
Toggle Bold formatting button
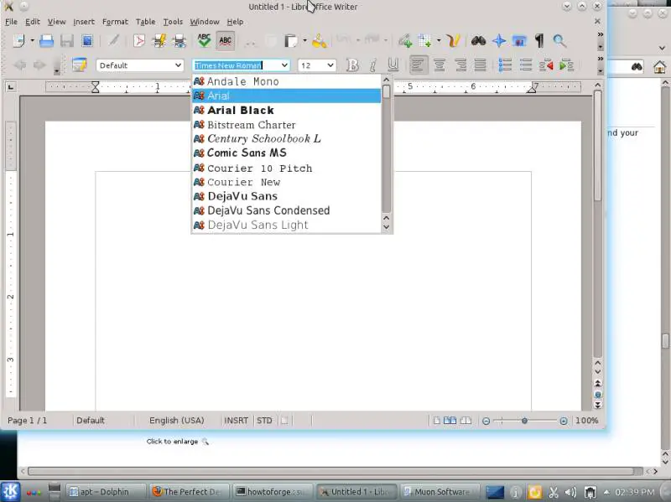click(x=352, y=65)
